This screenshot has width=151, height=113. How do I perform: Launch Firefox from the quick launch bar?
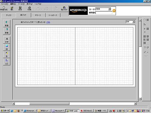pyautogui.click(x=18, y=111)
